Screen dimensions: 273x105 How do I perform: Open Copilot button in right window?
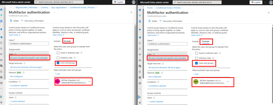click(256, 2)
